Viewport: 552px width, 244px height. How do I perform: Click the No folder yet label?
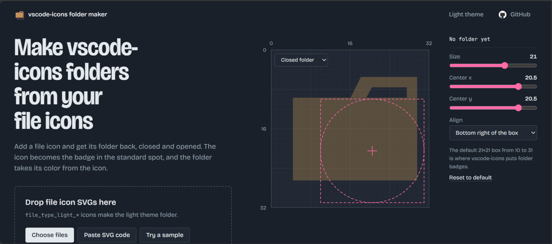[470, 39]
